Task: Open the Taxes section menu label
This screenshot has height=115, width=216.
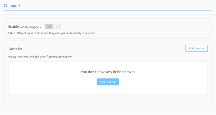Action: coord(13,6)
